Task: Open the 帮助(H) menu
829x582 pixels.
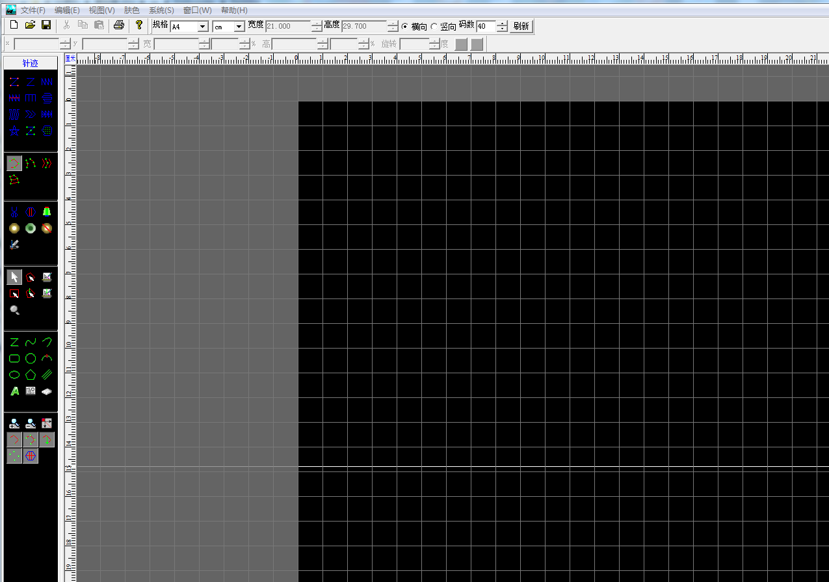Action: pos(234,10)
